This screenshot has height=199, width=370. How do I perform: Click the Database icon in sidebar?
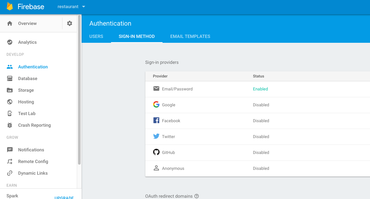coord(10,78)
